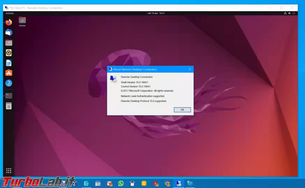Open the clock showing sab 16 apr 16:21
This screenshot has height=188, width=305.
(x=156, y=13)
